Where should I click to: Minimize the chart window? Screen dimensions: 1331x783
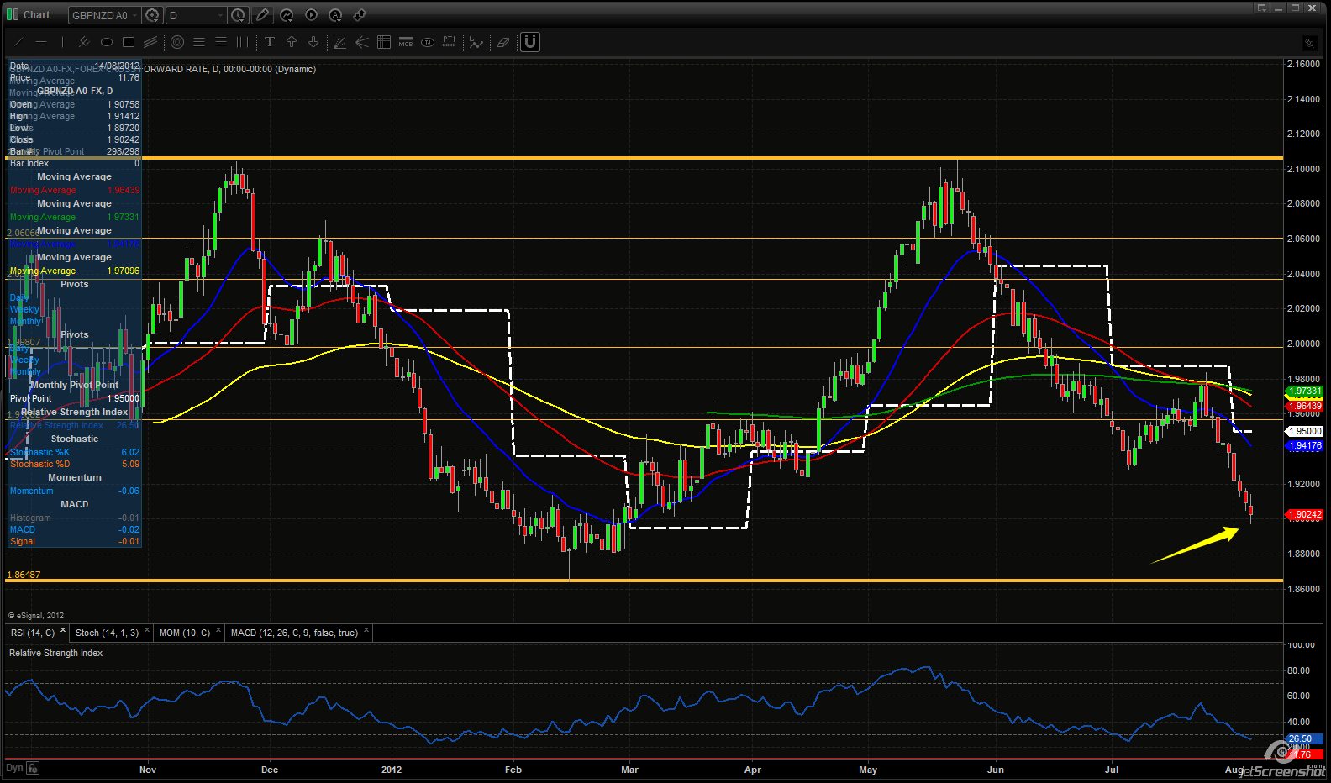click(x=1278, y=8)
